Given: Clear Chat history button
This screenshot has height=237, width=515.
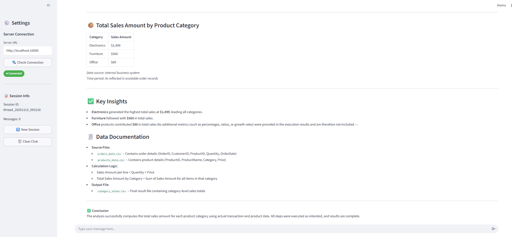Looking at the screenshot, I should 28,141.
